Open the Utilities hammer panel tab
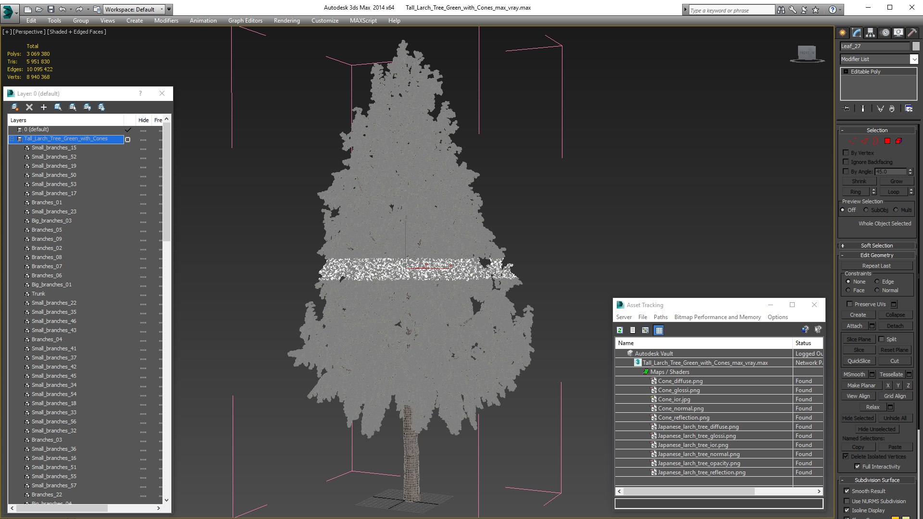923x519 pixels. click(x=912, y=33)
